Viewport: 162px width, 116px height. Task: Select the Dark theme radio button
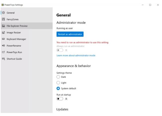(x=58, y=77)
